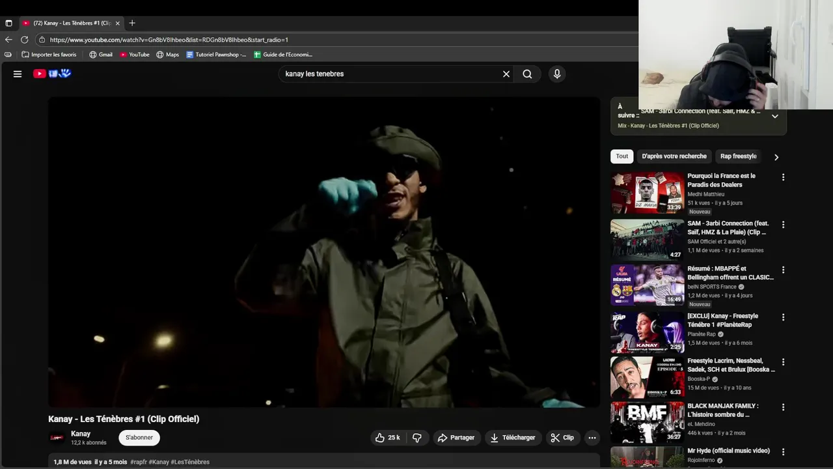
Task: Start voice search with the microphone
Action: pyautogui.click(x=557, y=74)
